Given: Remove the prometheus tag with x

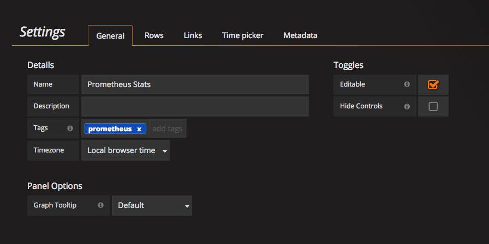Looking at the screenshot, I should tap(139, 129).
